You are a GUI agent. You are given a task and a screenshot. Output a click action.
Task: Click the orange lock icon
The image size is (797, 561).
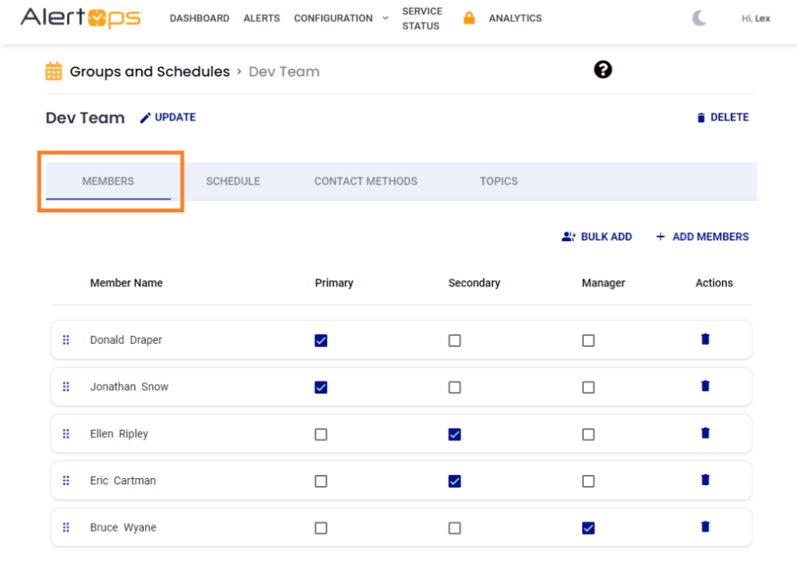[469, 18]
